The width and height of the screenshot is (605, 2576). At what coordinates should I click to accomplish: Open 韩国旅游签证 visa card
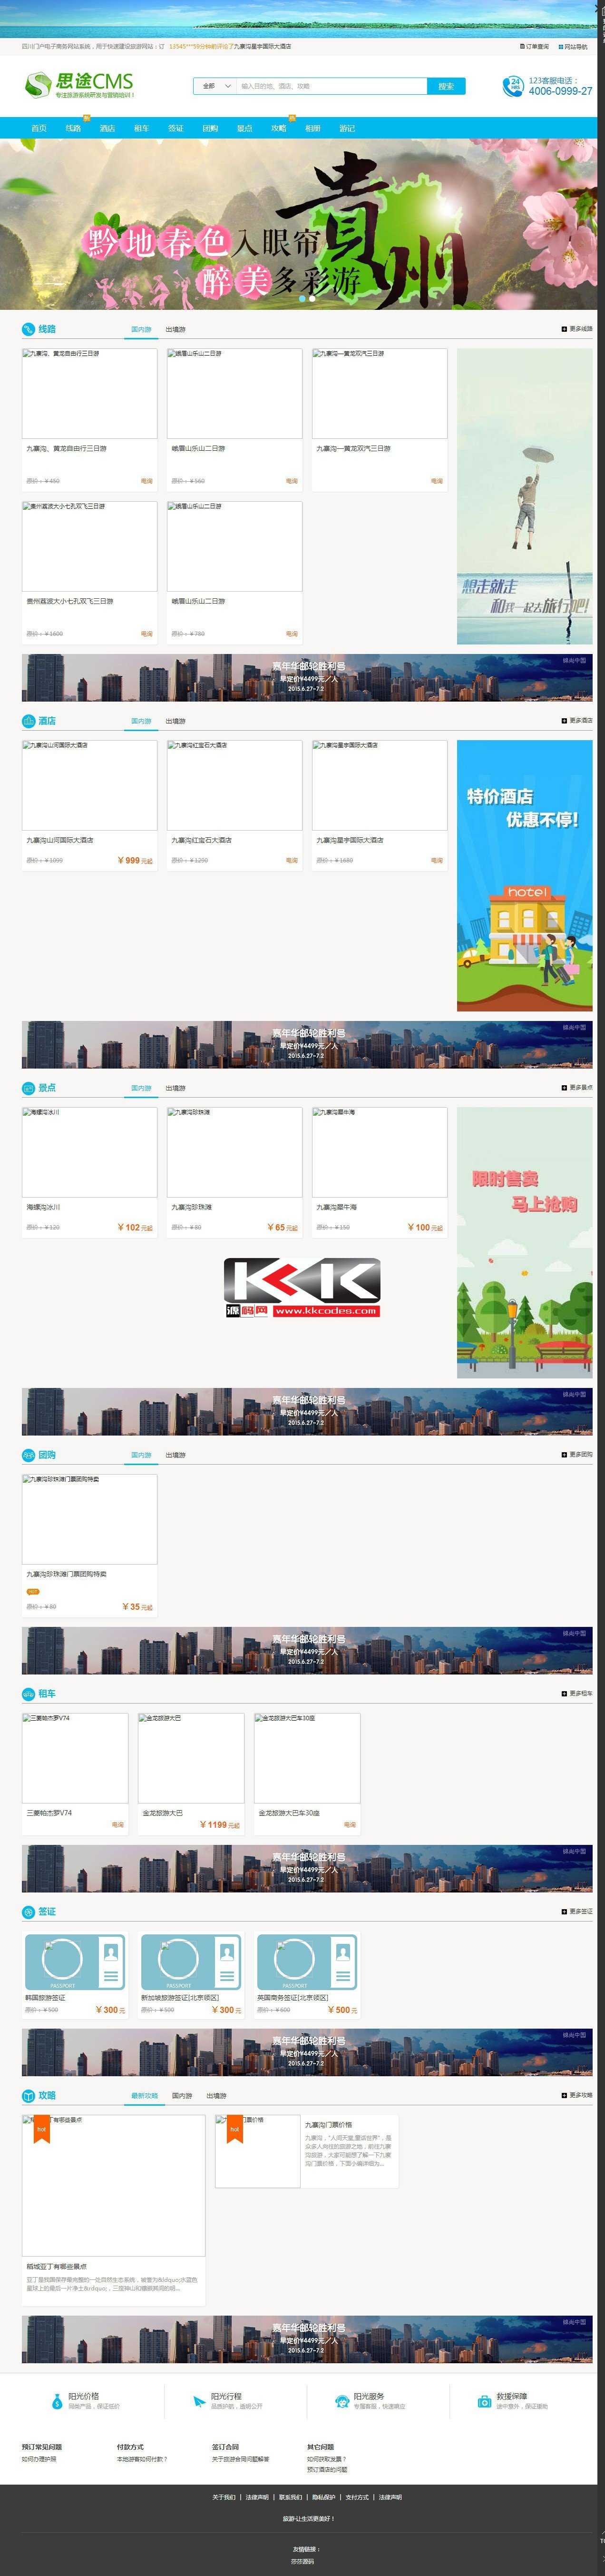click(x=75, y=1974)
